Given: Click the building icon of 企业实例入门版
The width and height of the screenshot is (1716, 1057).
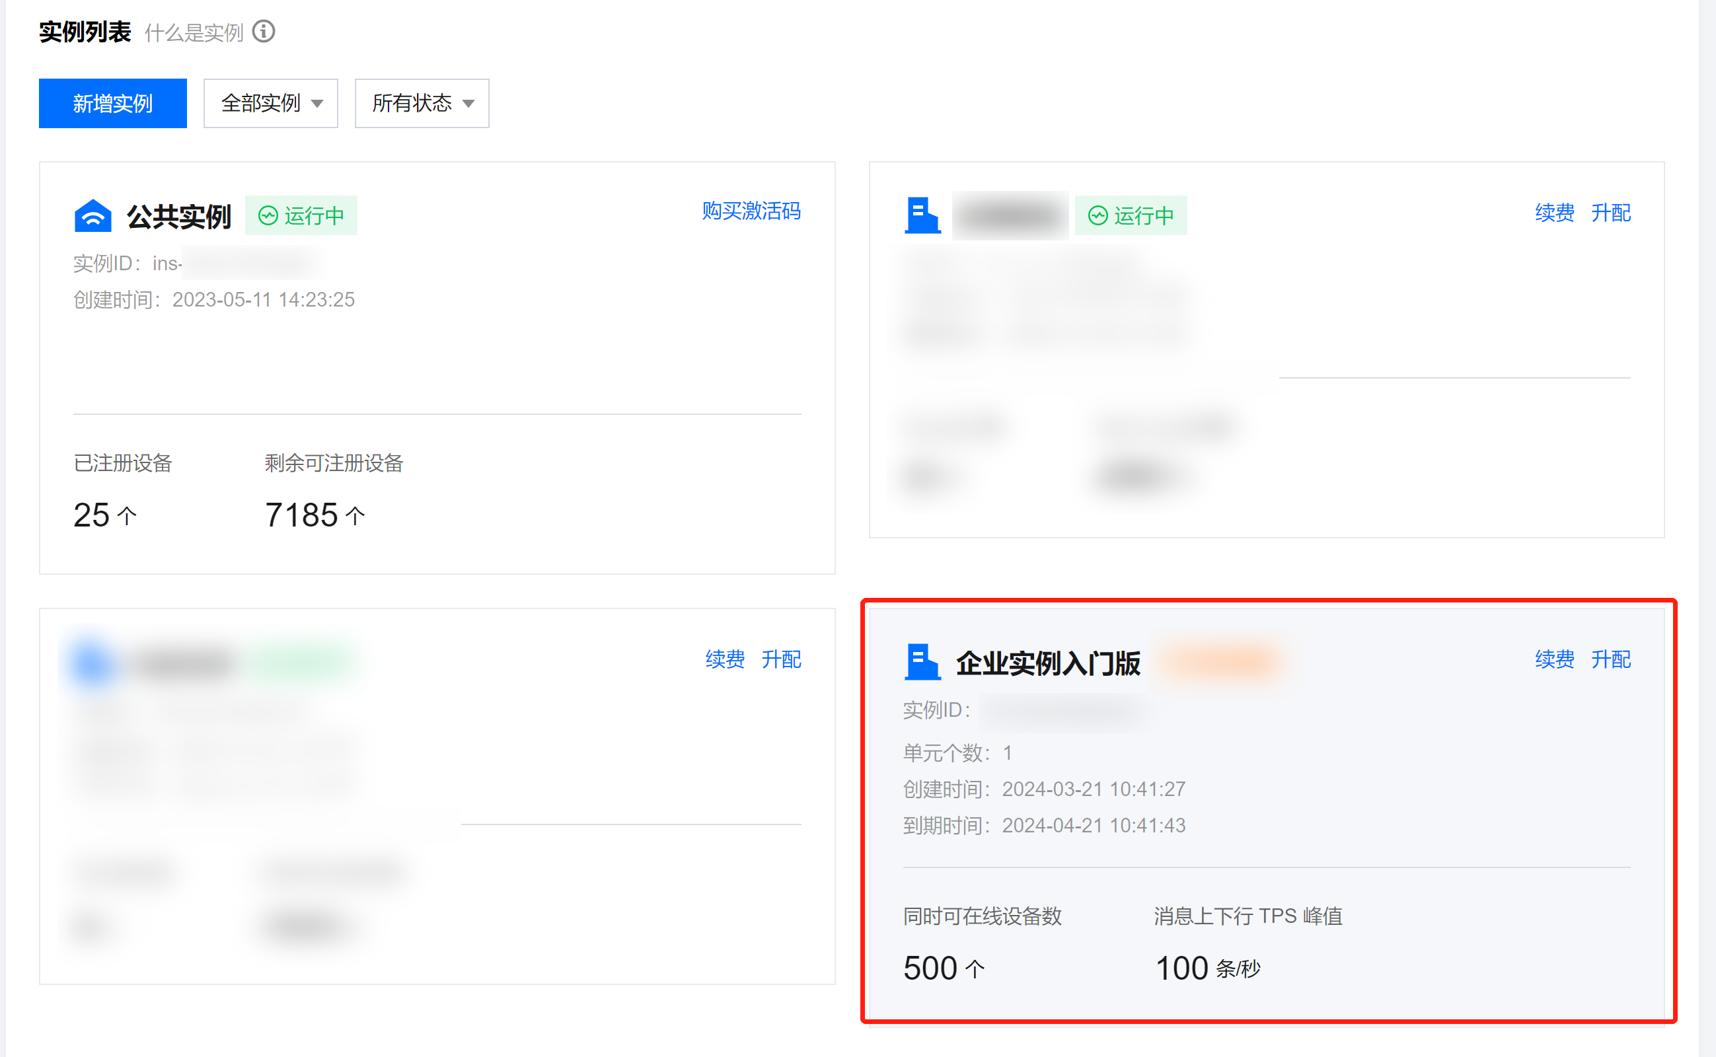Looking at the screenshot, I should point(922,661).
